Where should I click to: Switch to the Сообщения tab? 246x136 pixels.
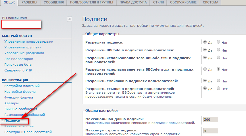pyautogui.click(x=53, y=3)
